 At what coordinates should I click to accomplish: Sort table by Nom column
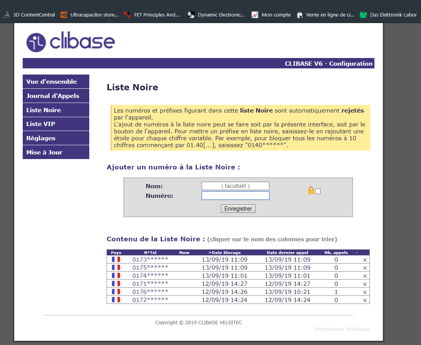coord(184,252)
